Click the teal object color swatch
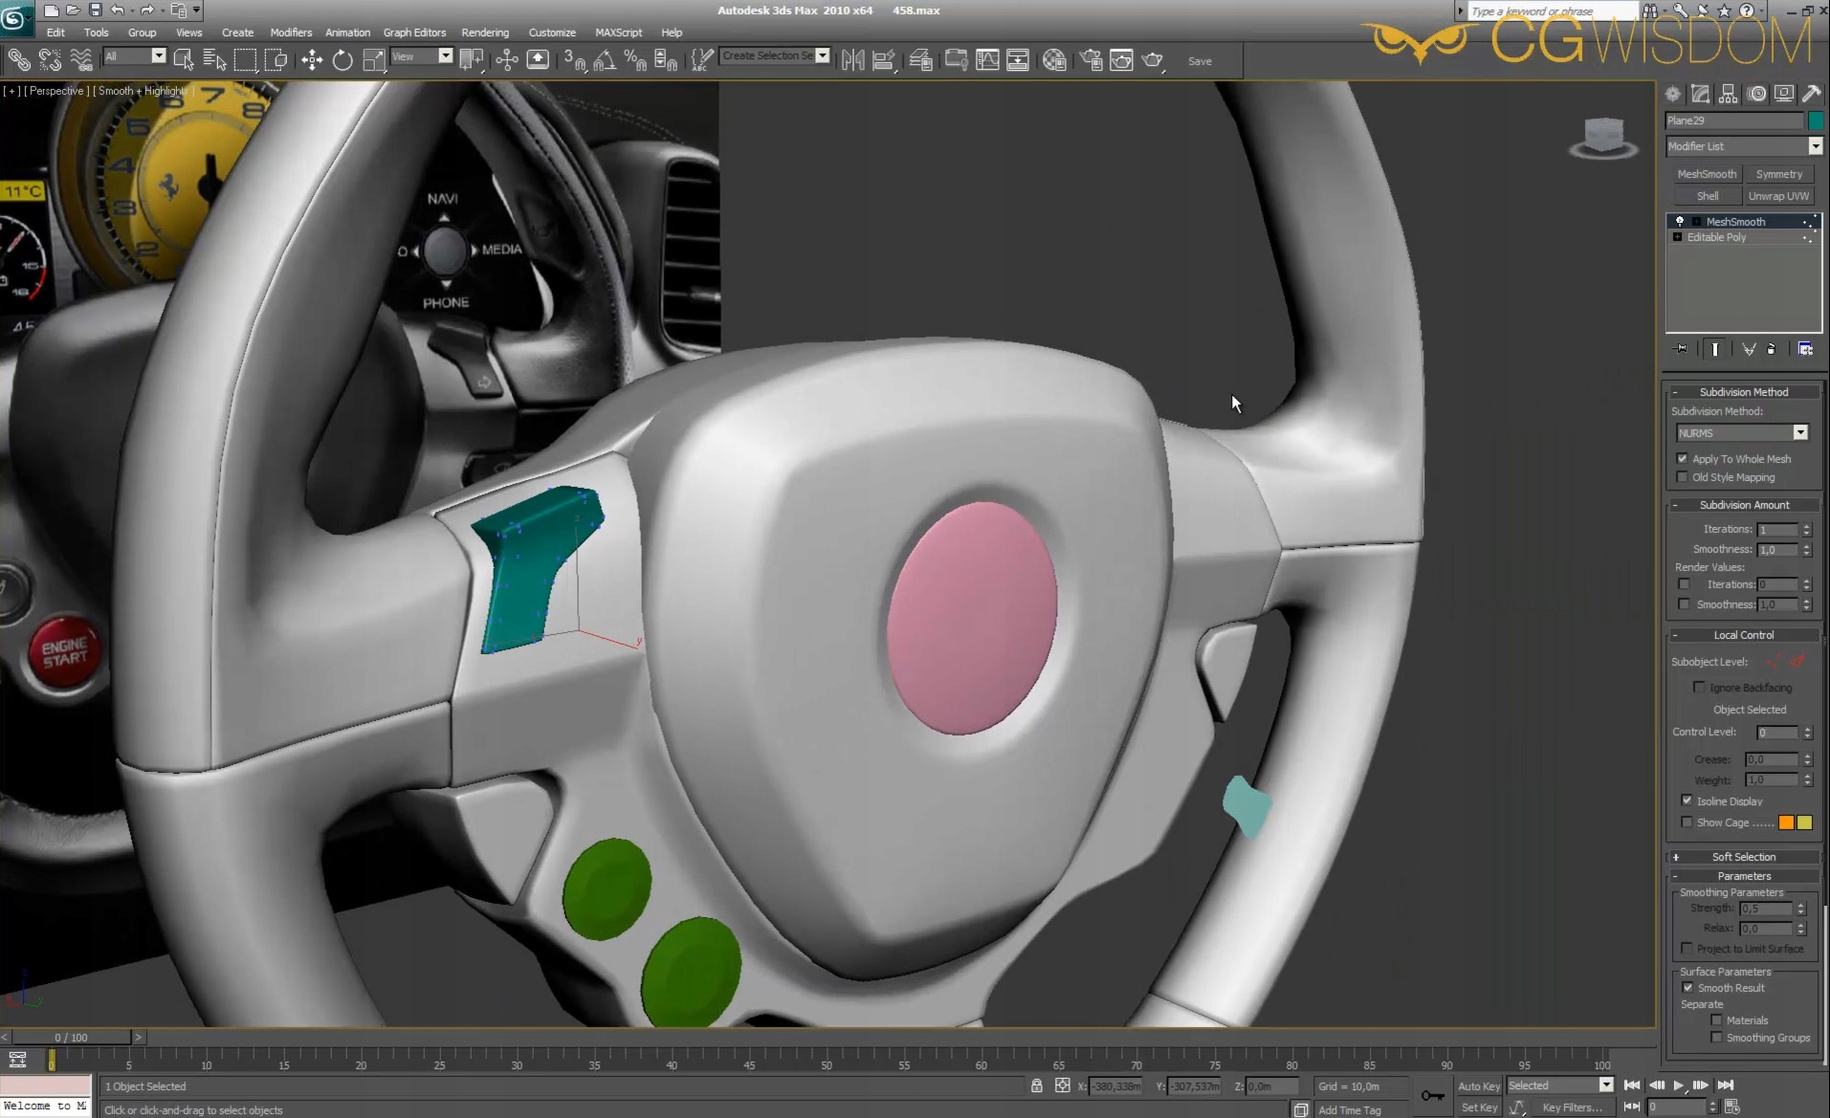 click(x=1815, y=121)
